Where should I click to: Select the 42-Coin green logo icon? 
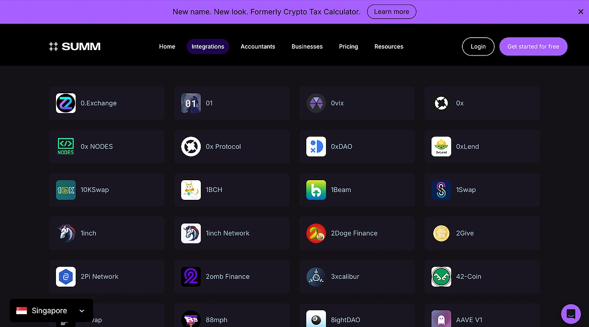(x=441, y=276)
